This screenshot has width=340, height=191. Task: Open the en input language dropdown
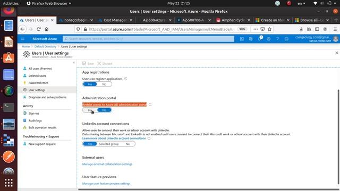[301, 3]
